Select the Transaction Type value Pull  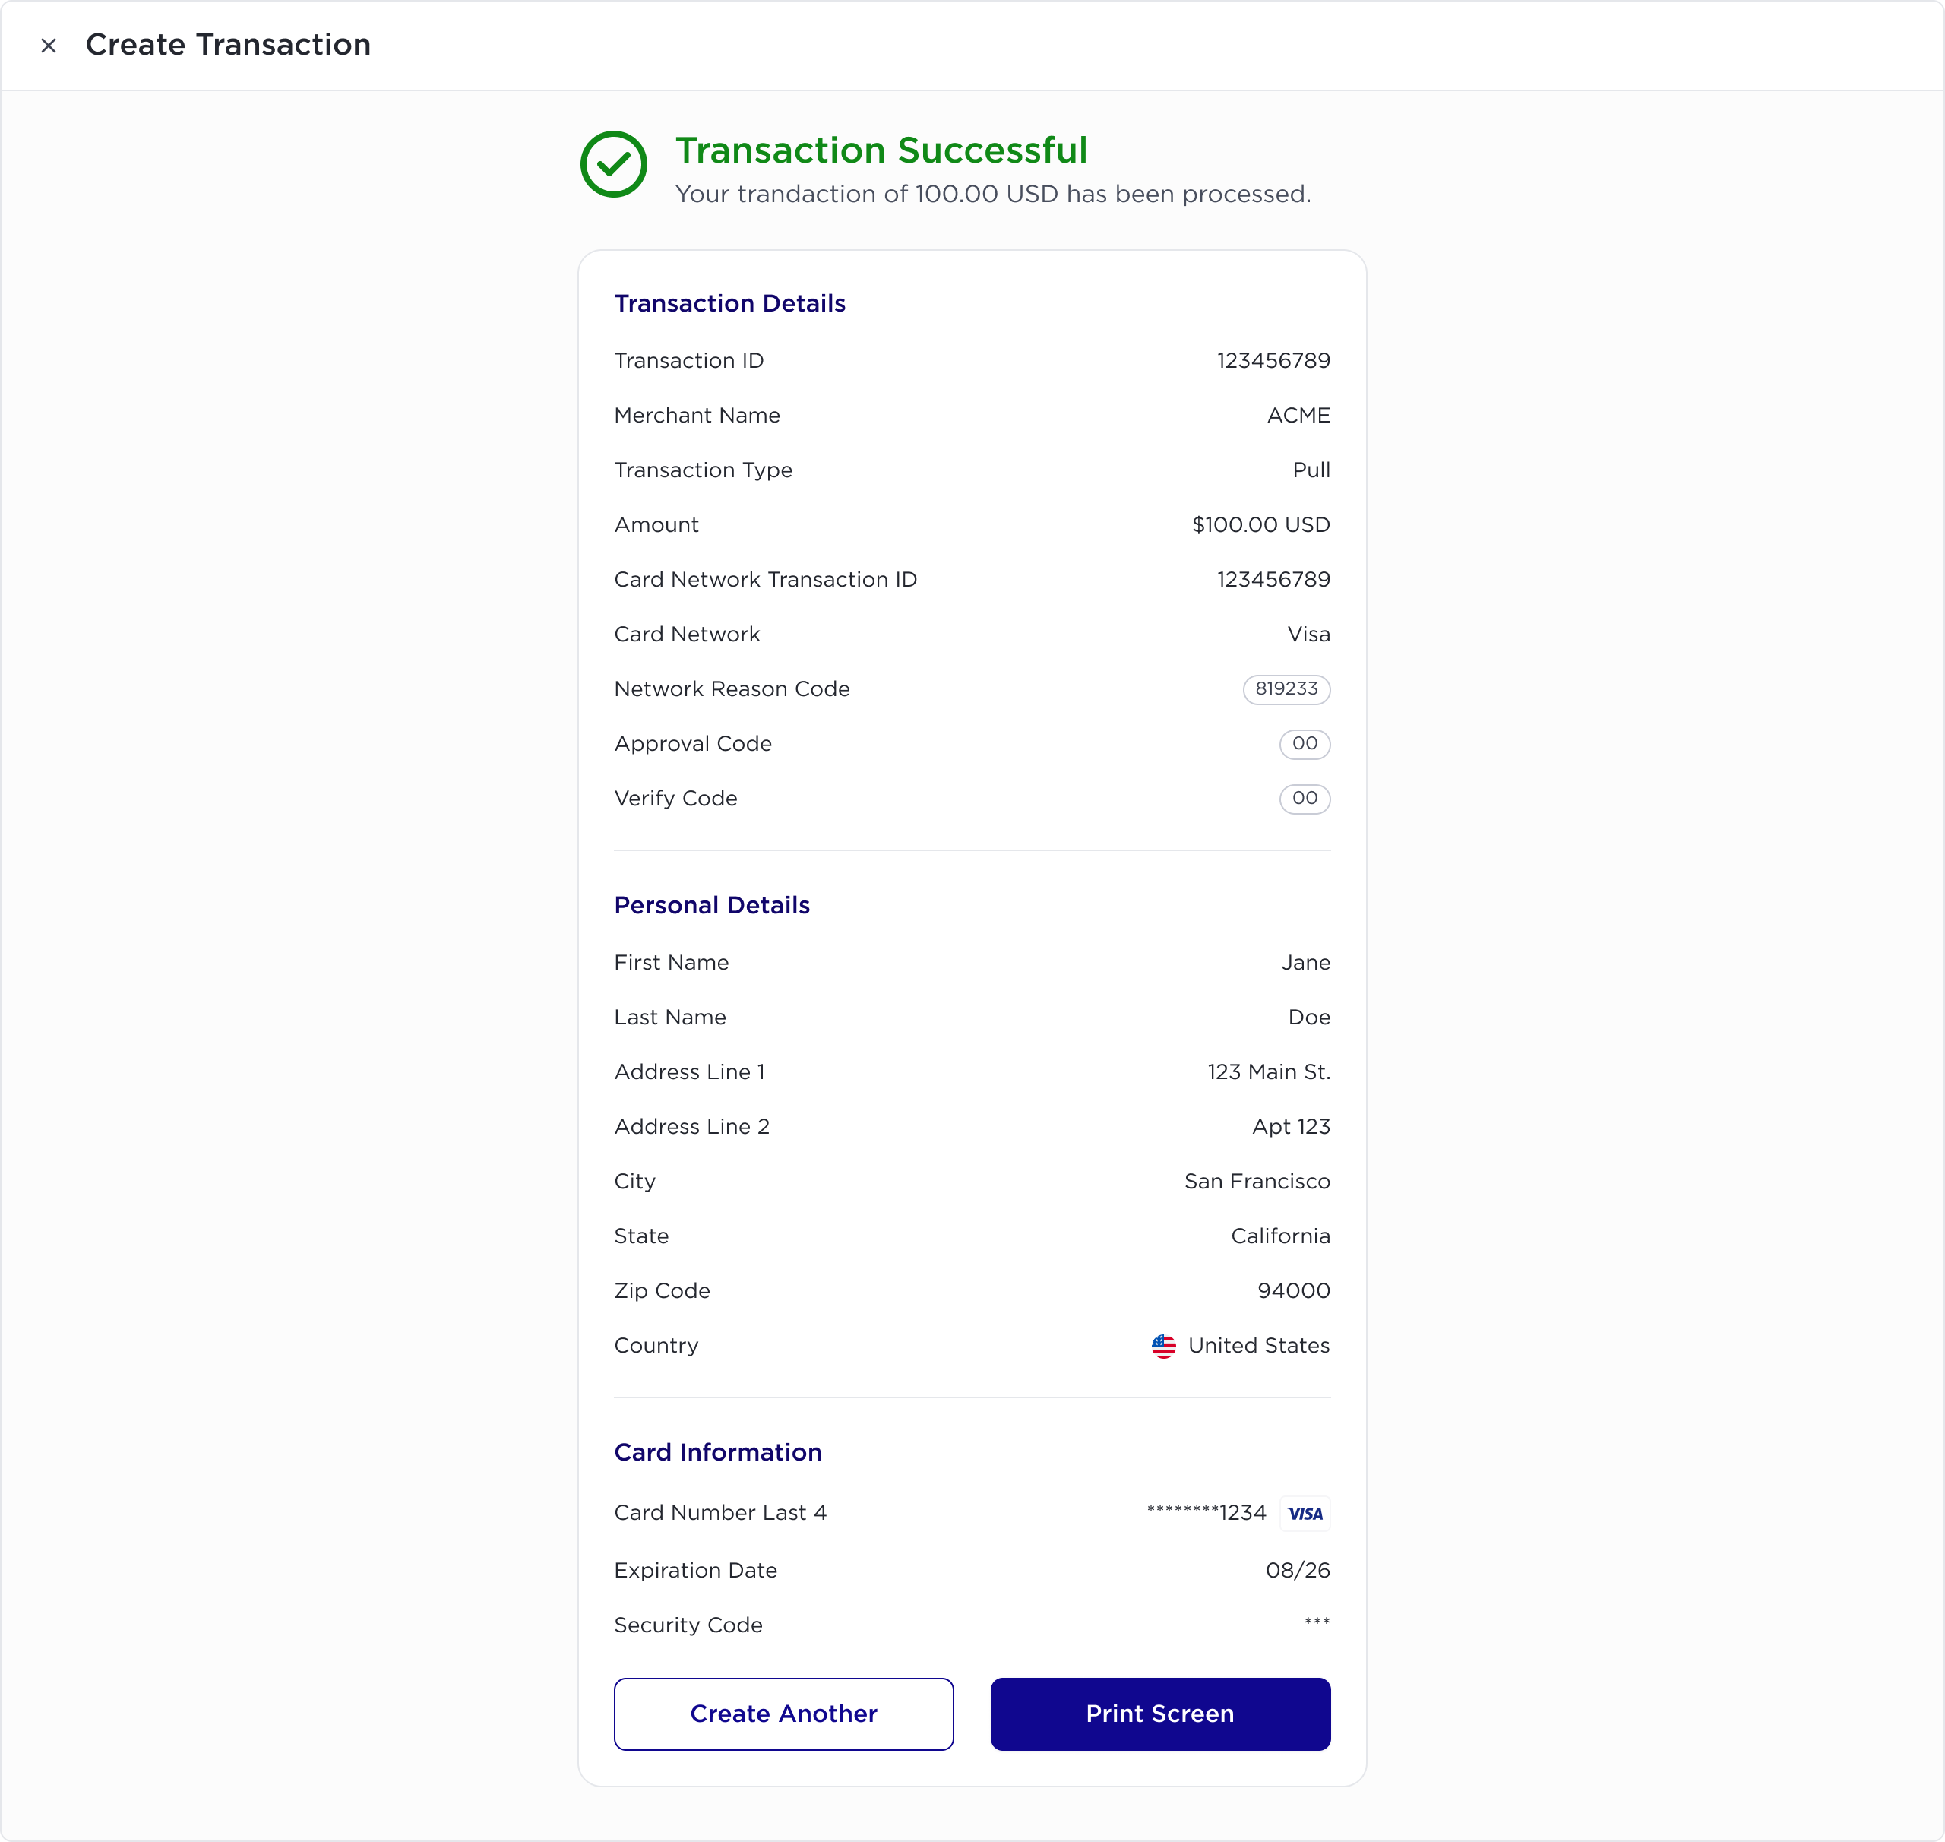(x=1311, y=470)
